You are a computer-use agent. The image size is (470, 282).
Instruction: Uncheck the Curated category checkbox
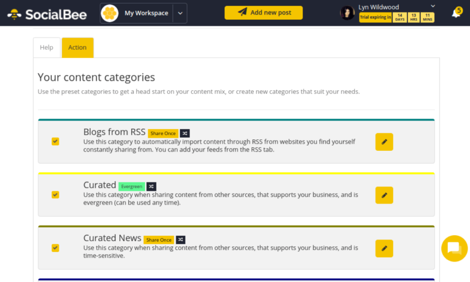point(55,194)
